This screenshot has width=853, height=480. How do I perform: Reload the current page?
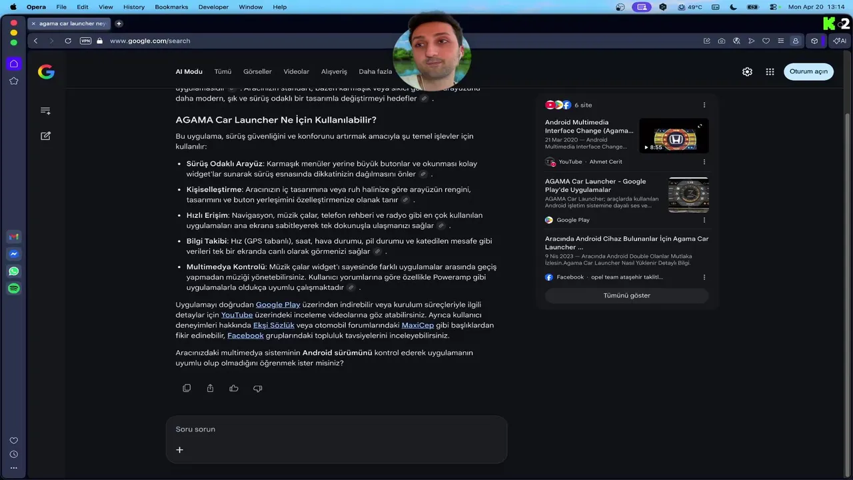coord(68,41)
